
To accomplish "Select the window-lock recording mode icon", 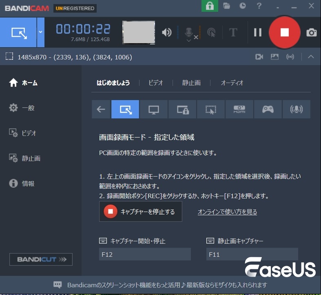I will [x=182, y=109].
